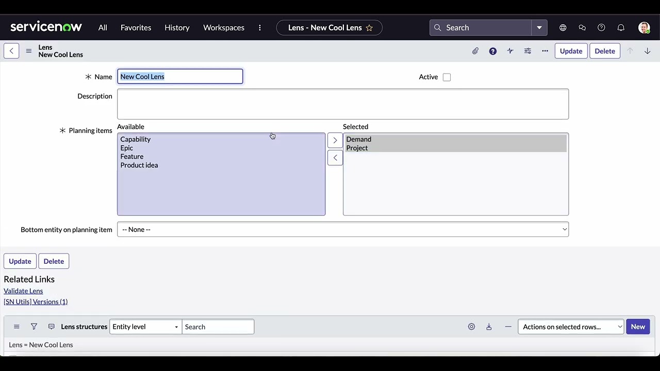Select Capability in the Available list
The width and height of the screenshot is (660, 371).
click(x=135, y=139)
